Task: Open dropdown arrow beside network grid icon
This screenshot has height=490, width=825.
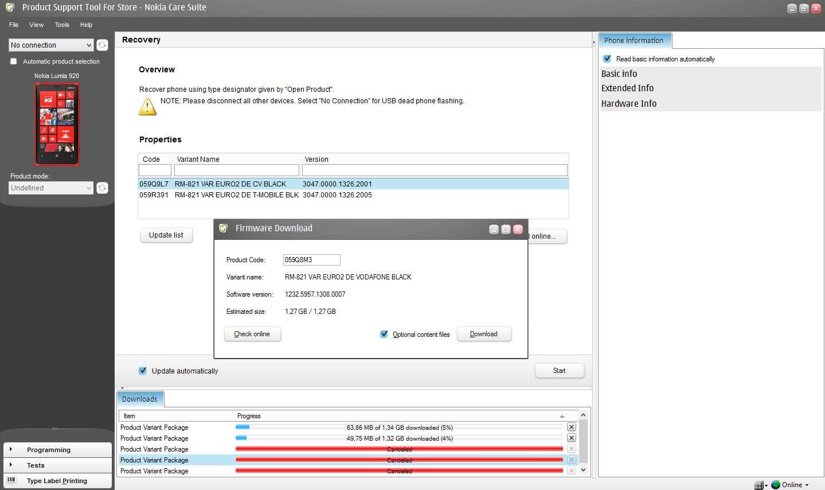Action: [767, 486]
